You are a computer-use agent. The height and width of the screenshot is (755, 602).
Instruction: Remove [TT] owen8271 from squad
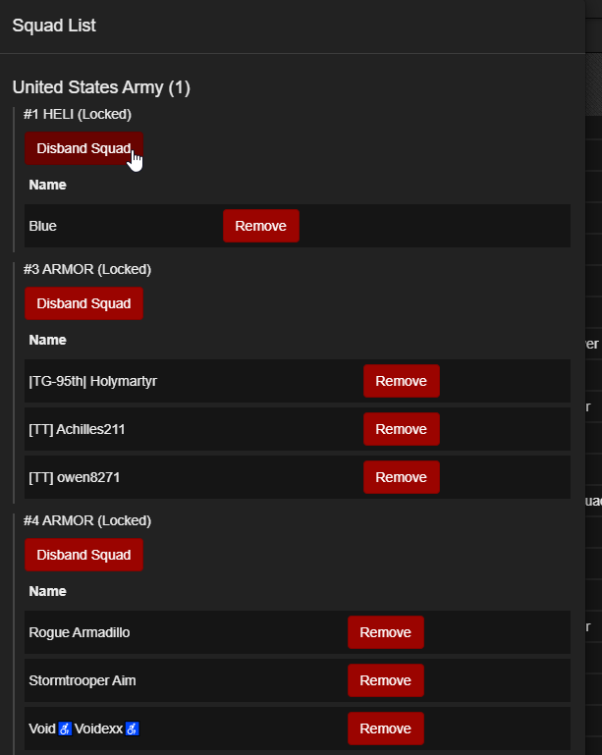pyautogui.click(x=402, y=477)
